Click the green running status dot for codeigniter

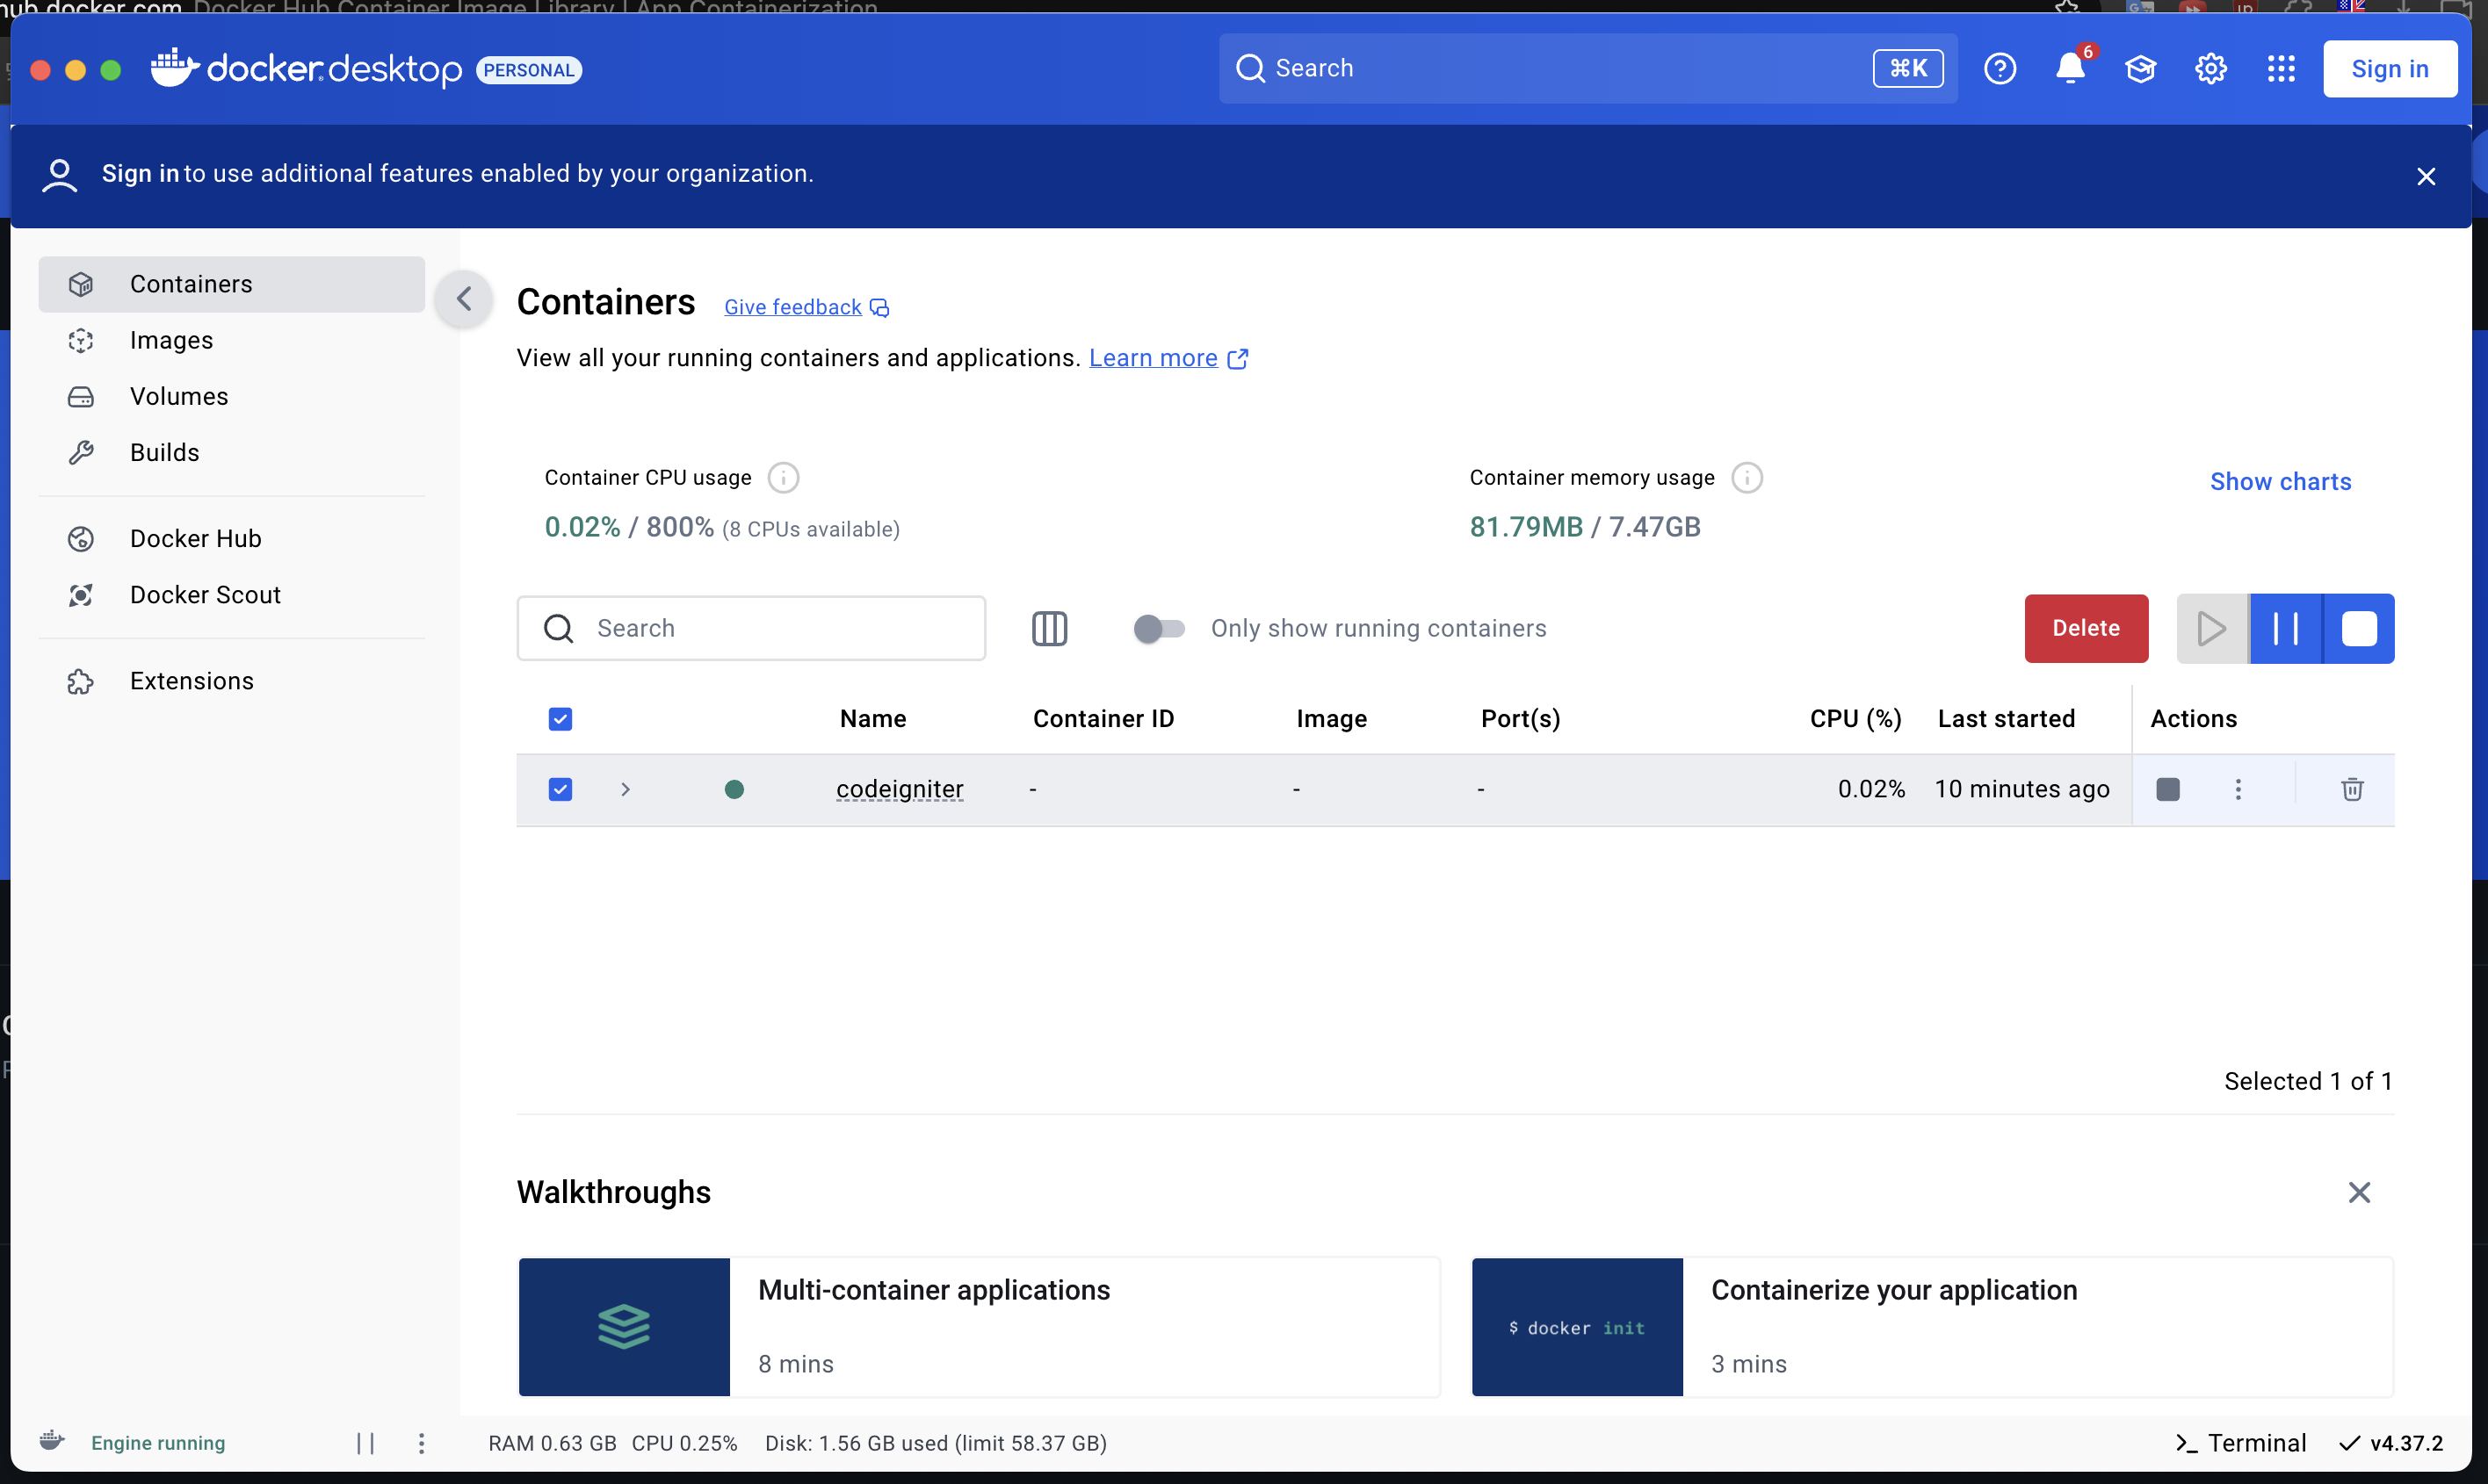[734, 789]
